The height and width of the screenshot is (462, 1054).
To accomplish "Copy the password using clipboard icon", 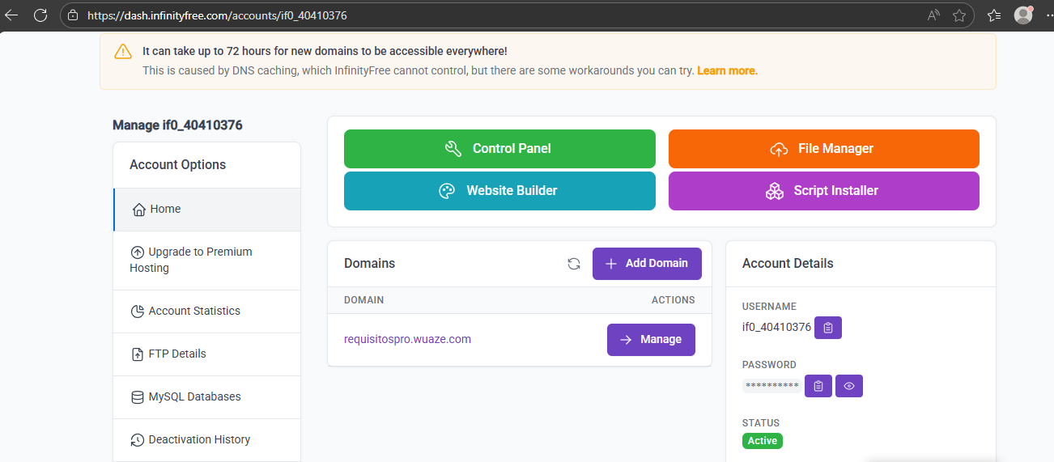I will (x=818, y=386).
